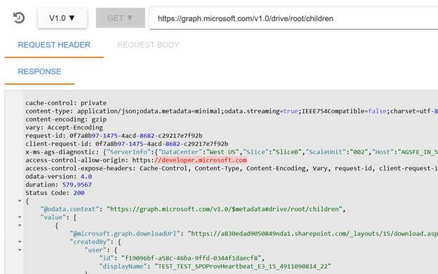Collapse the "createdBy" object fold arrow
Viewport: 438px width, 274px height.
coord(20,241)
